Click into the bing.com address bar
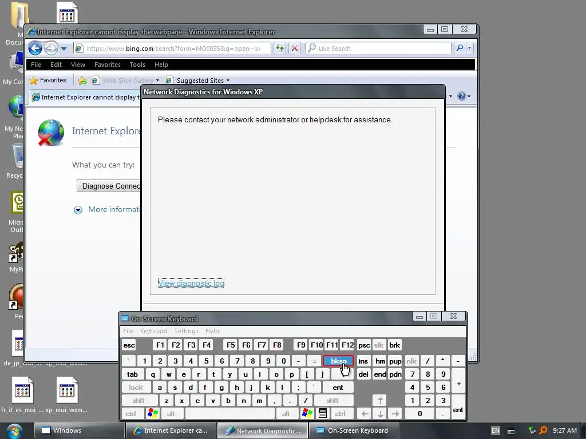The image size is (586, 439). click(x=172, y=49)
